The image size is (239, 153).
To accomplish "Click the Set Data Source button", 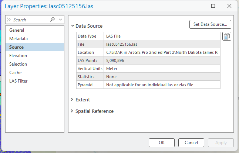I will pyautogui.click(x=210, y=24).
